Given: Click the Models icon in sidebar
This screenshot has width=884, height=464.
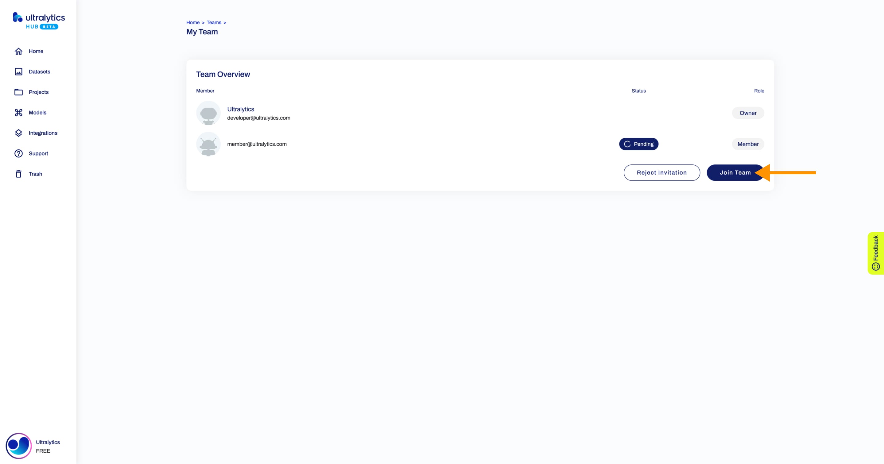Looking at the screenshot, I should pyautogui.click(x=18, y=112).
